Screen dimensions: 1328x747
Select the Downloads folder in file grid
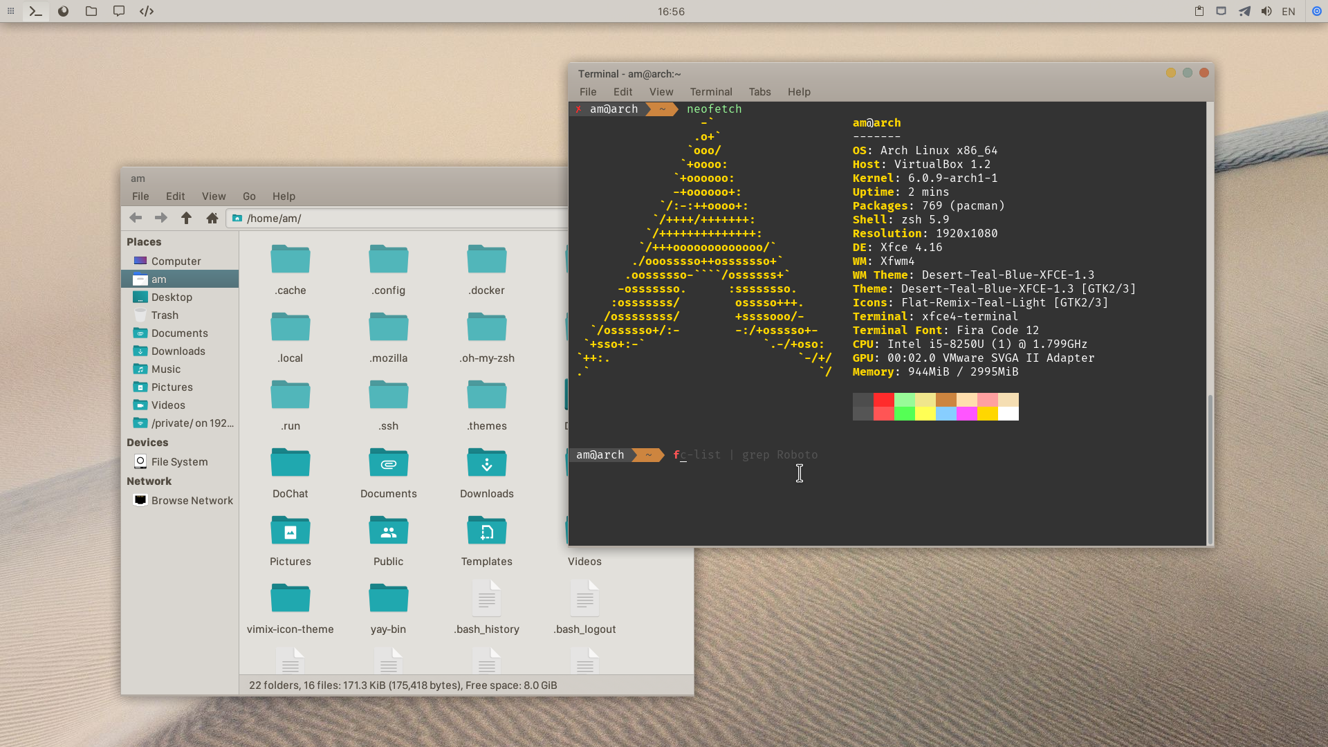pyautogui.click(x=487, y=463)
